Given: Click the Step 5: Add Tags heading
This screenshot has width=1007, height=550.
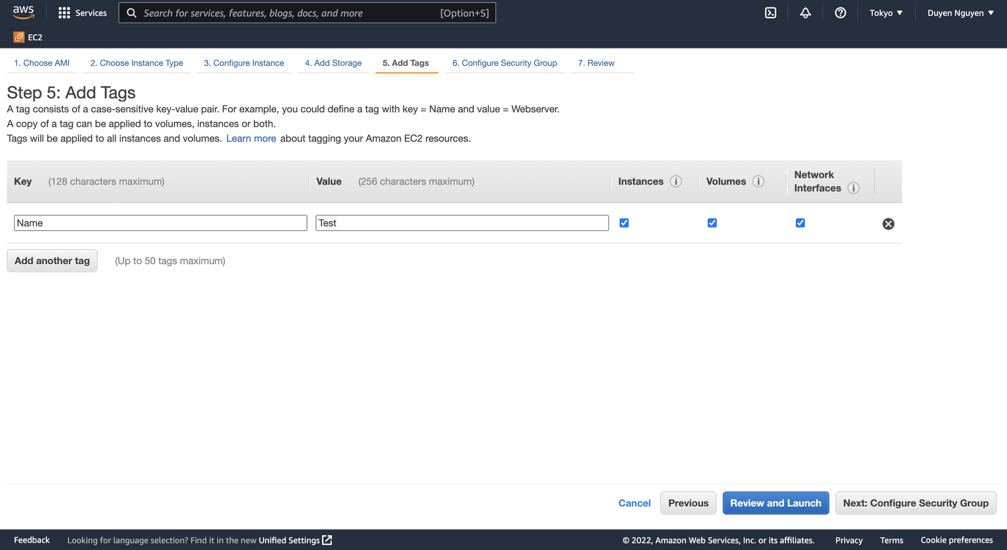Looking at the screenshot, I should (x=71, y=93).
